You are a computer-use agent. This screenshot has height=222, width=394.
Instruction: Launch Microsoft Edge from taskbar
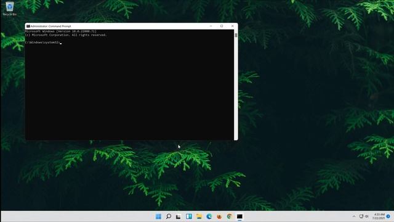pyautogui.click(x=209, y=216)
